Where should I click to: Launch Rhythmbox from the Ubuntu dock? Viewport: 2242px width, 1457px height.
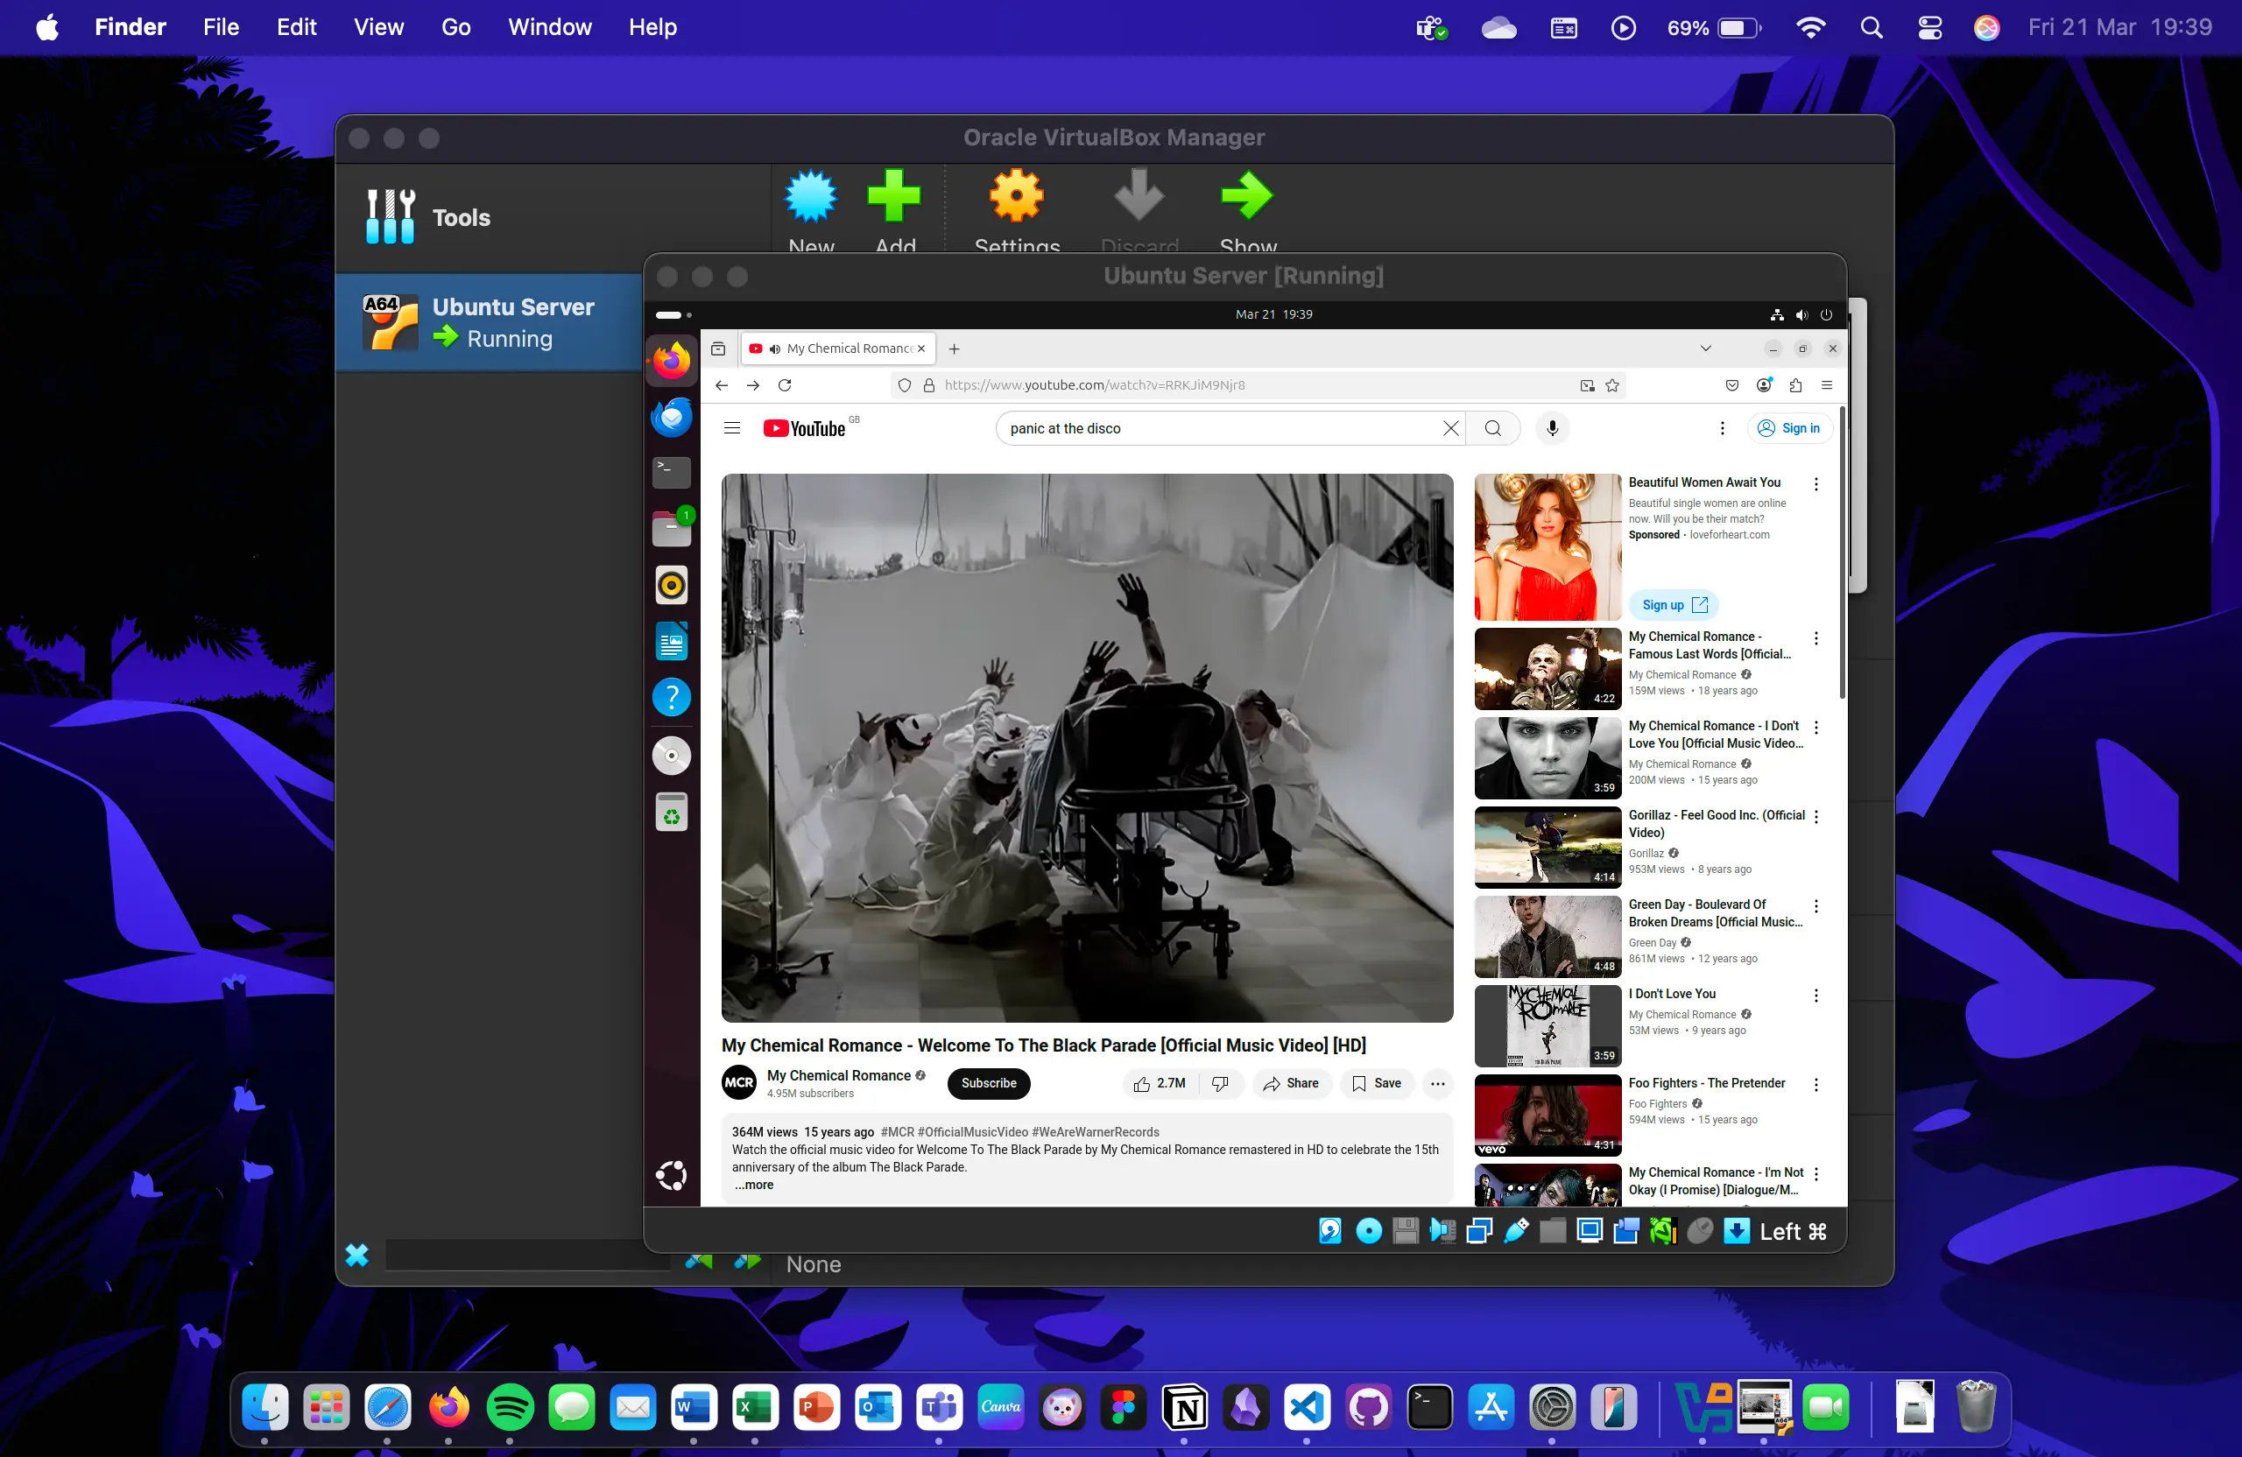(x=671, y=585)
